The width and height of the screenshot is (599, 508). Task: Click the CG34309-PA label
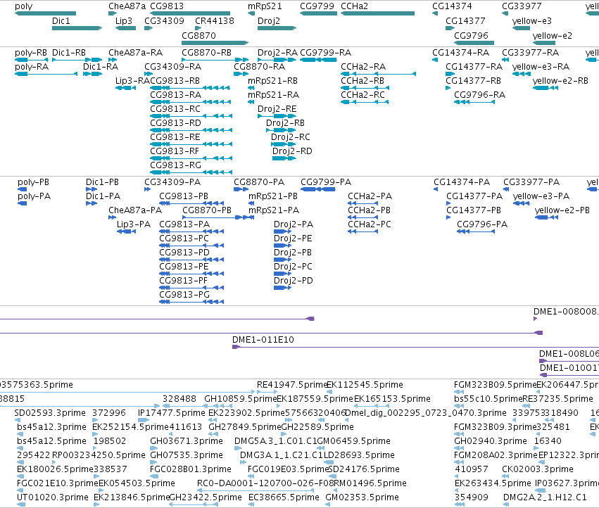pos(172,182)
